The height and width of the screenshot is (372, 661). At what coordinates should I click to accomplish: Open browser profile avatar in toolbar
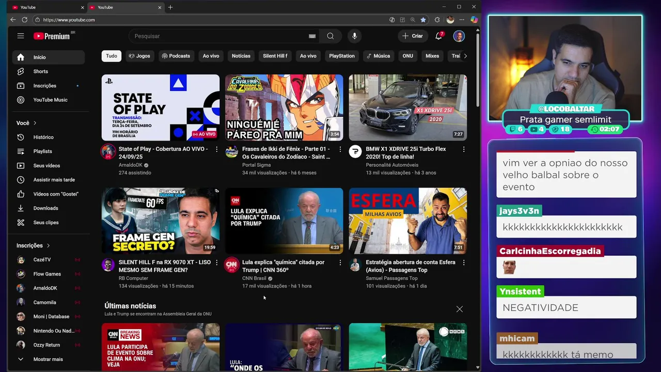click(x=450, y=20)
